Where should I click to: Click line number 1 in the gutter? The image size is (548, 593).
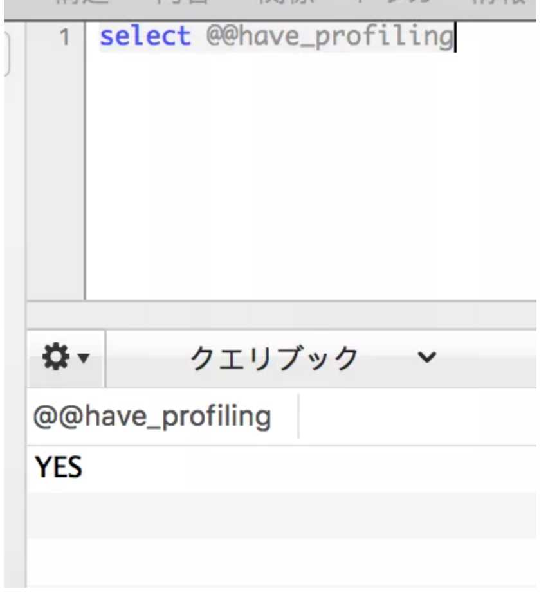[65, 37]
